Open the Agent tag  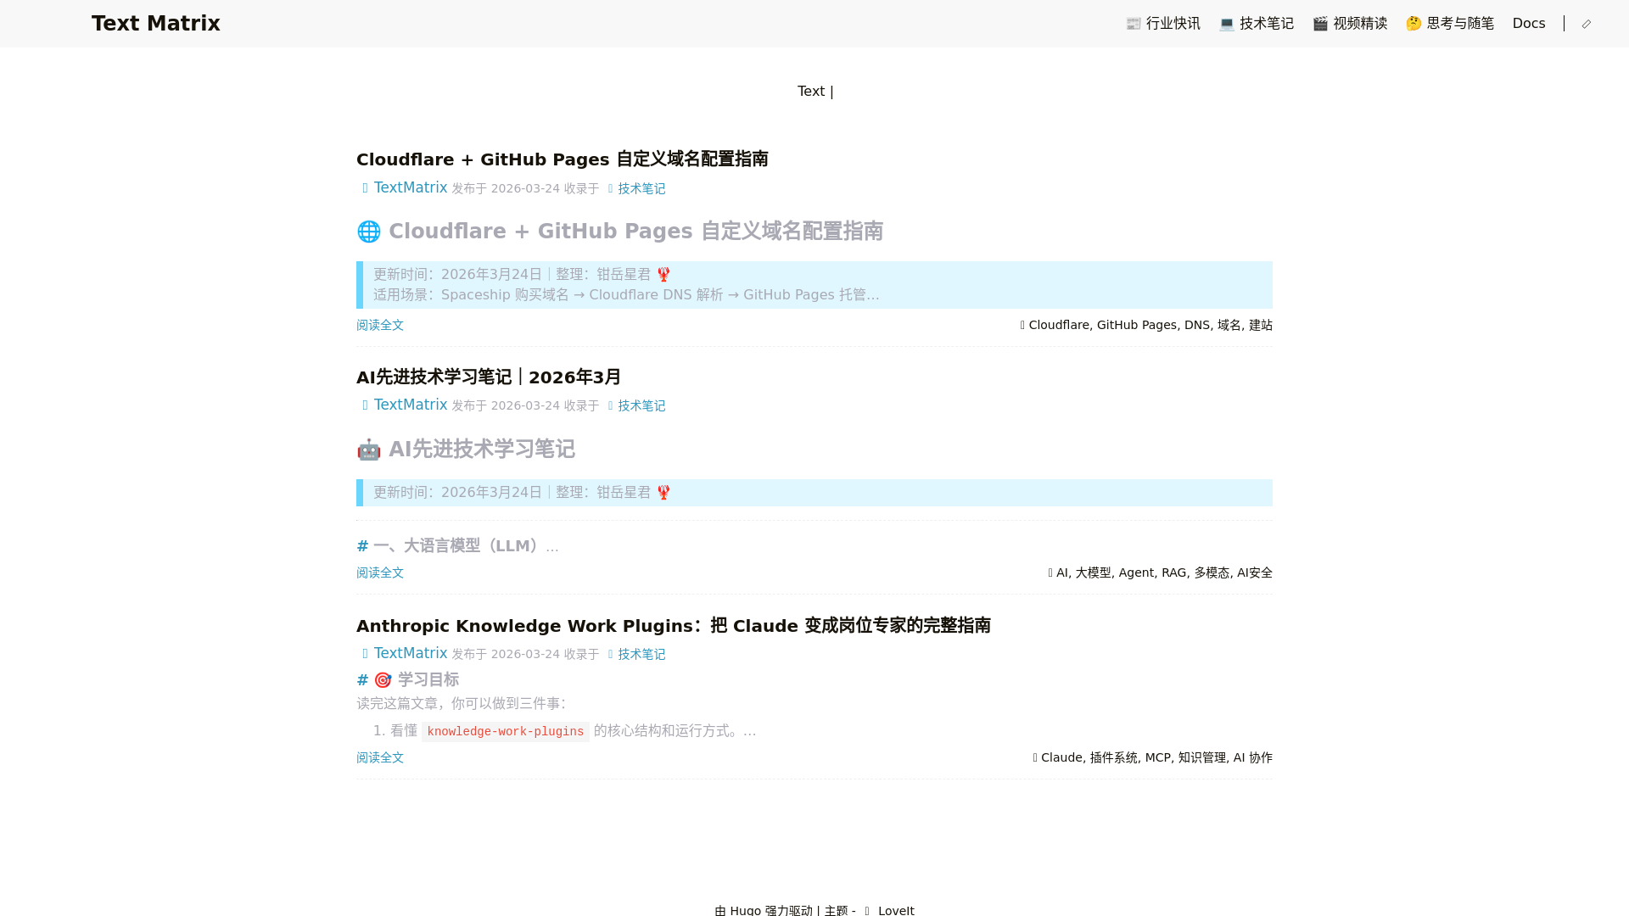[1136, 573]
